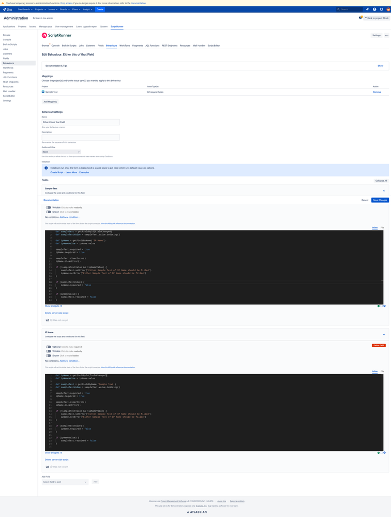391x517 pixels.
Task: Open the ScriptRunner Settings via the gear-like ellipsis icon
Action: tap(387, 35)
